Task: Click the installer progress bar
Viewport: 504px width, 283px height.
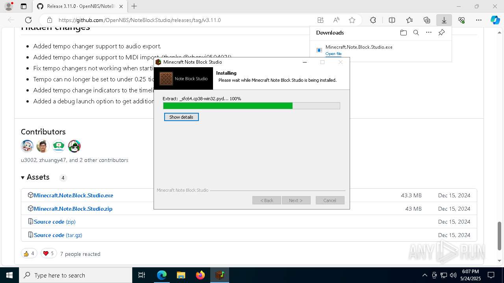Action: (251, 106)
